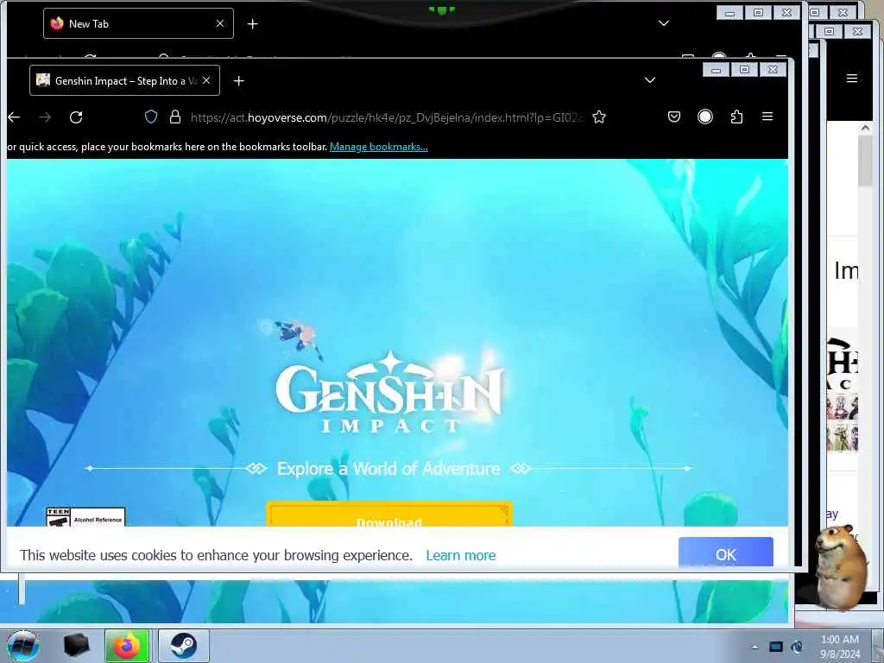Screen dimensions: 884x663
Task: Click the scrollbar up arrow in right window
Action: click(865, 128)
